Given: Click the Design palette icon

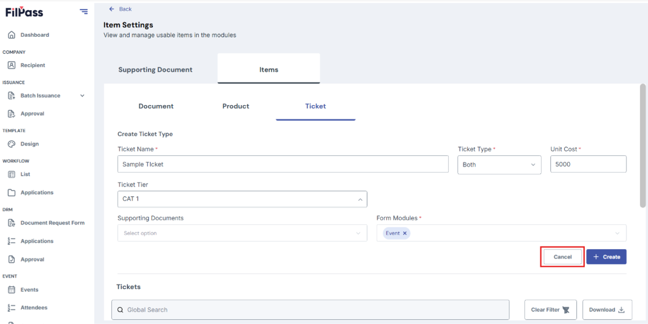Looking at the screenshot, I should tap(12, 144).
